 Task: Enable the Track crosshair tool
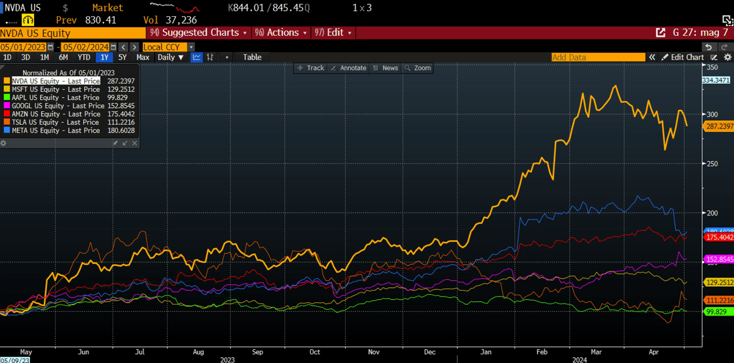310,68
